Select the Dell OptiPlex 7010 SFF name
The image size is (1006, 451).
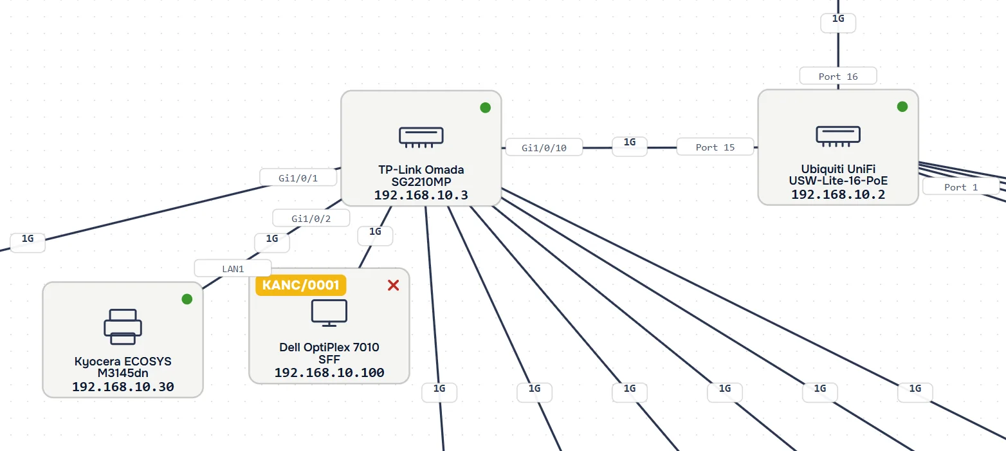click(x=329, y=353)
